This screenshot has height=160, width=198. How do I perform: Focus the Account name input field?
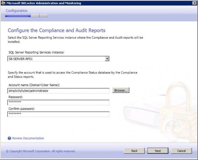pos(58,91)
